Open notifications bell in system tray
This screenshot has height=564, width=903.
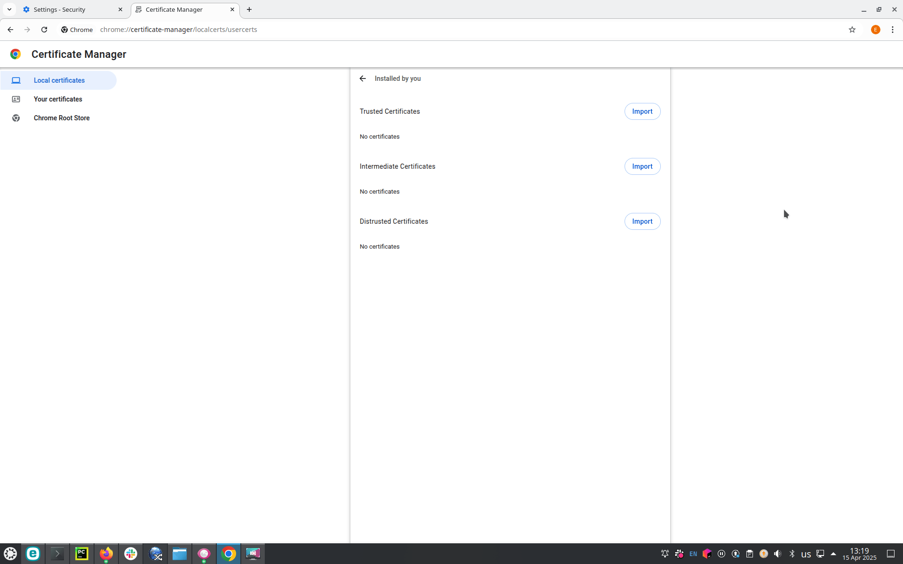click(665, 554)
